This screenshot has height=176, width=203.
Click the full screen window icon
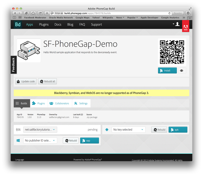190,9
